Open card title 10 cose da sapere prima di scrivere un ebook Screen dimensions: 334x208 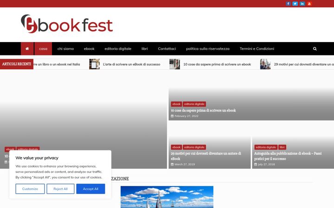[203, 110]
